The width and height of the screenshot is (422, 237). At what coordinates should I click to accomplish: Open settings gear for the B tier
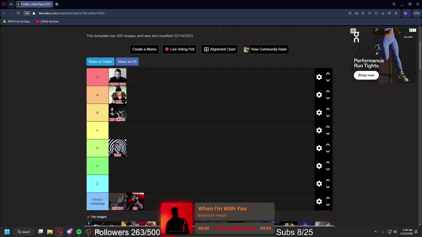(x=319, y=113)
